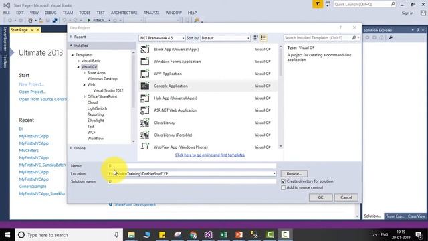Toggle auto-hide pin on Solution Explorer

(x=417, y=30)
